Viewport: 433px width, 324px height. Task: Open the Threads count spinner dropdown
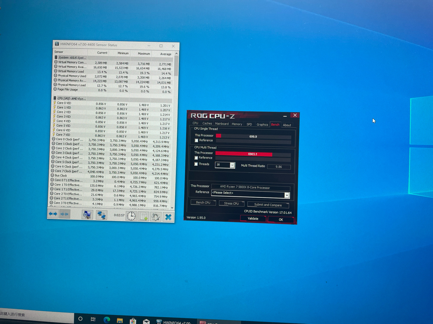point(232,165)
